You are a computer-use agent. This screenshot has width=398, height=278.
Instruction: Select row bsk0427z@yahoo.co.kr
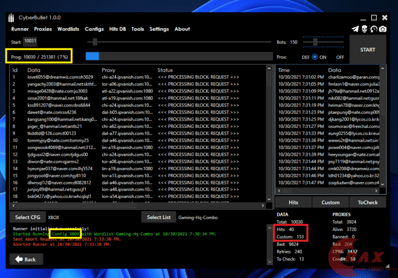tap(138, 196)
